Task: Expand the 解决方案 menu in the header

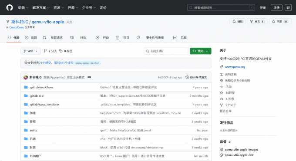Action: [x=41, y=8]
